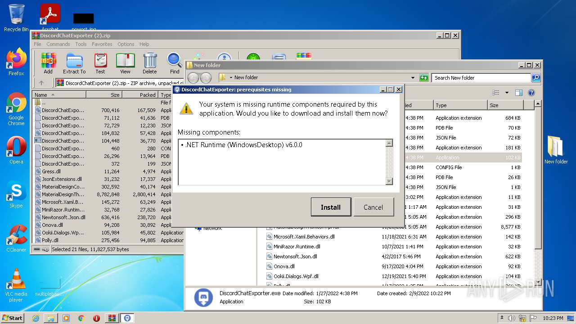Click Explorer back navigation arrow

click(x=193, y=77)
